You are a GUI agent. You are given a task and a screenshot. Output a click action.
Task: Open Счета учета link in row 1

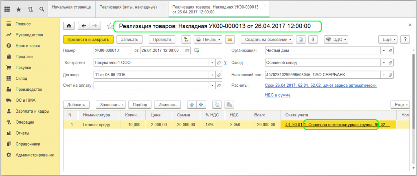coord(338,124)
